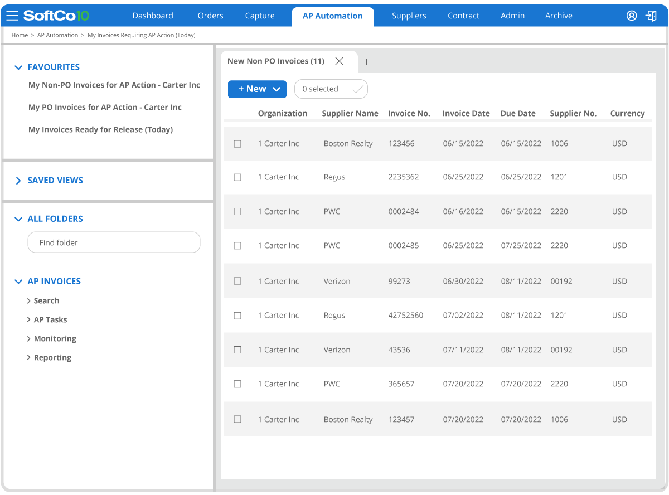The height and width of the screenshot is (495, 669).
Task: Click the Home breadcrumb link
Action: tap(20, 35)
